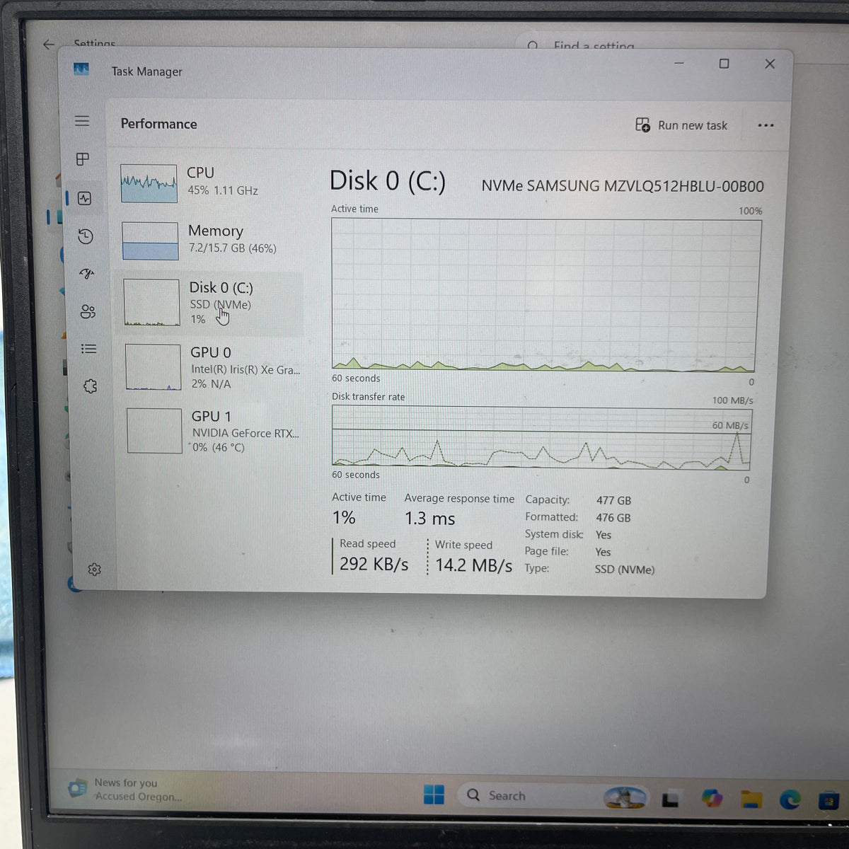Open the three-dot more options menu
849x849 pixels.
click(x=766, y=125)
